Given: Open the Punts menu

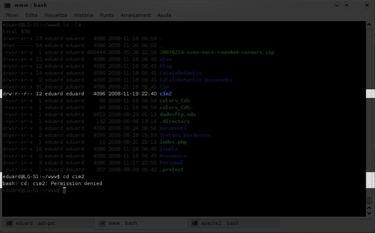Looking at the screenshot, I should click(106, 15).
